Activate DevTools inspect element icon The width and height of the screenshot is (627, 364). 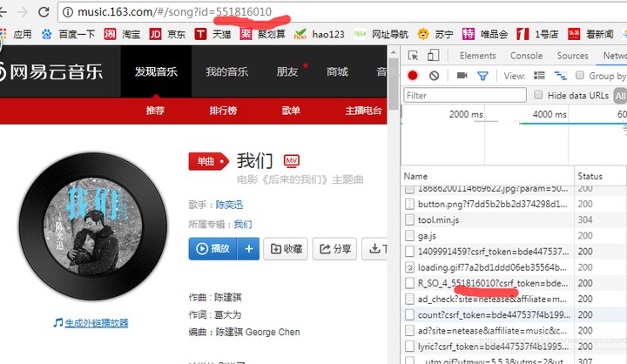[413, 55]
